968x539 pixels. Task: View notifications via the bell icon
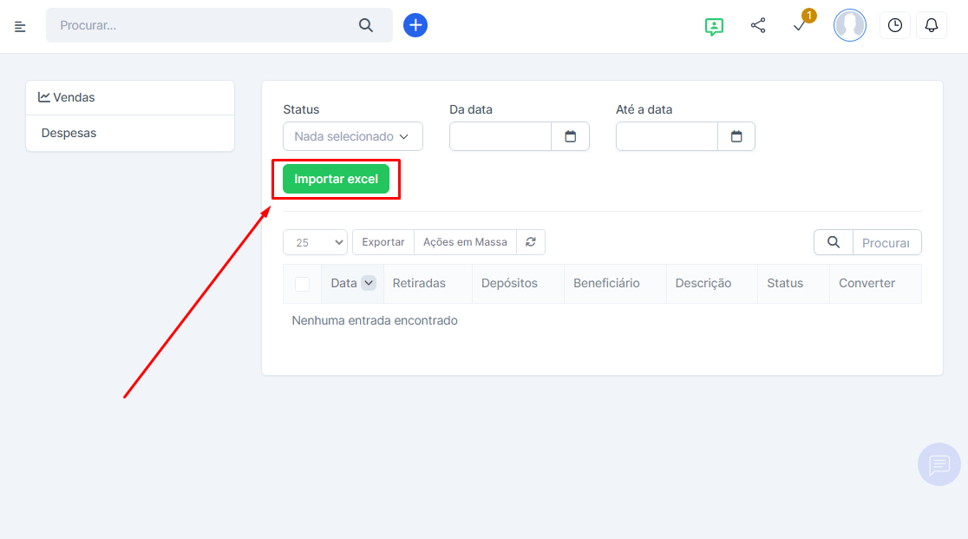[x=932, y=26]
